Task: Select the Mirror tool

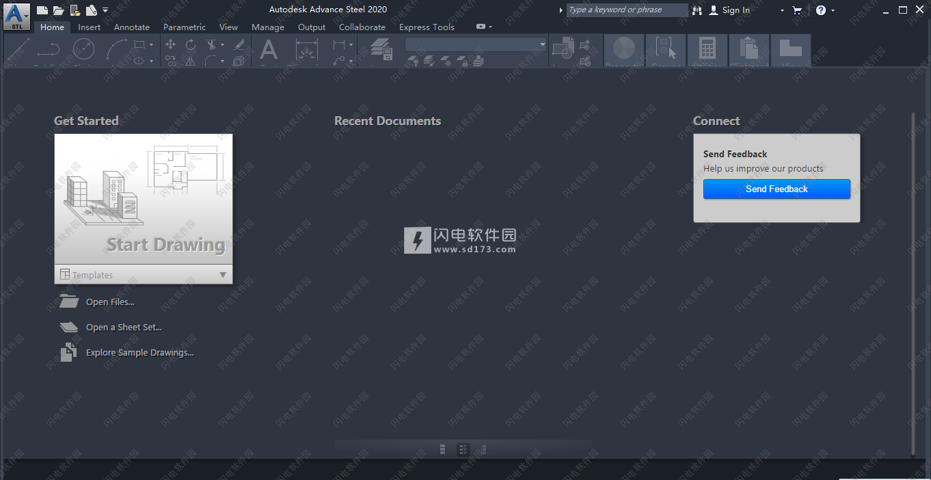Action: (191, 61)
